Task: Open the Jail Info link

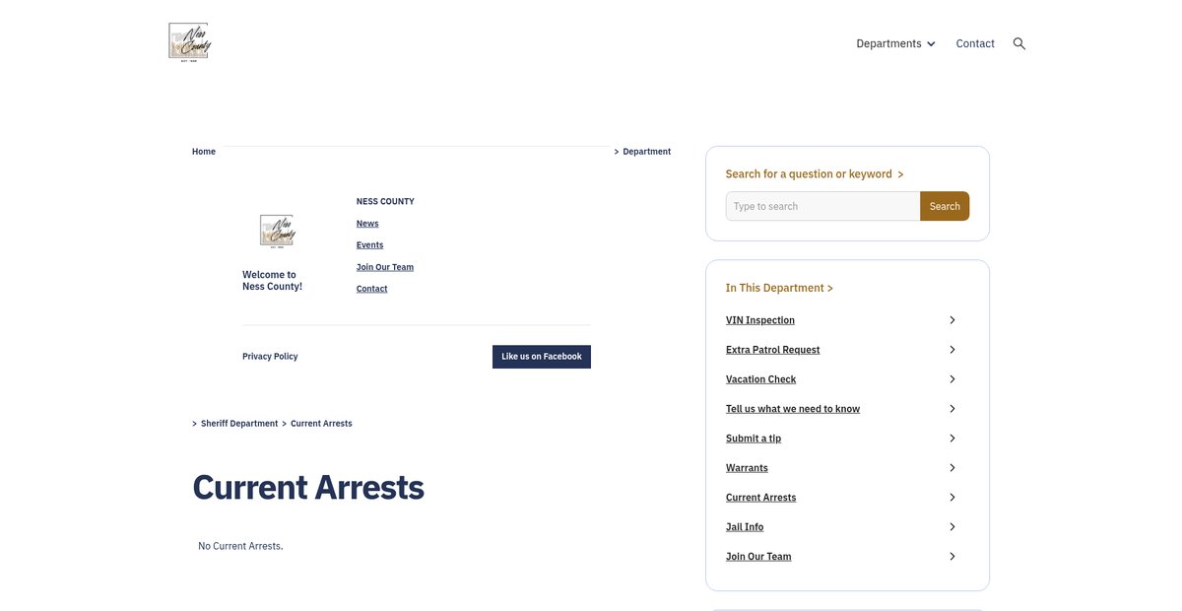Action: tap(745, 527)
